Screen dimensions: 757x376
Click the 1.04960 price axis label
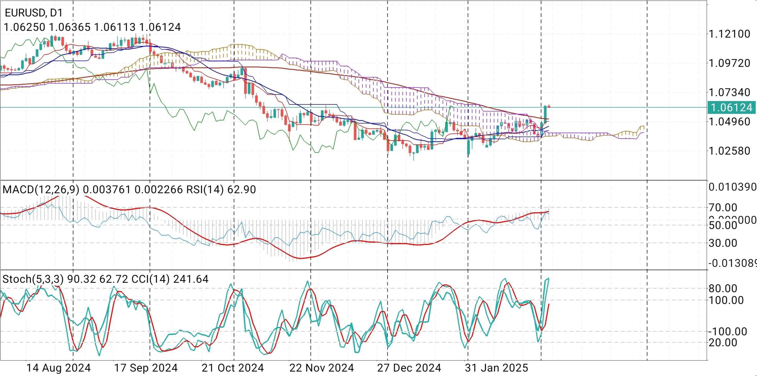(x=729, y=122)
